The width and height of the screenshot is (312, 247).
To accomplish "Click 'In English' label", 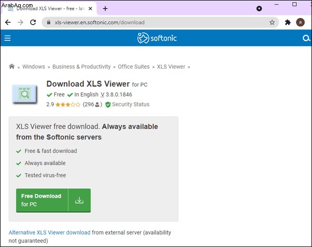I will (86, 95).
